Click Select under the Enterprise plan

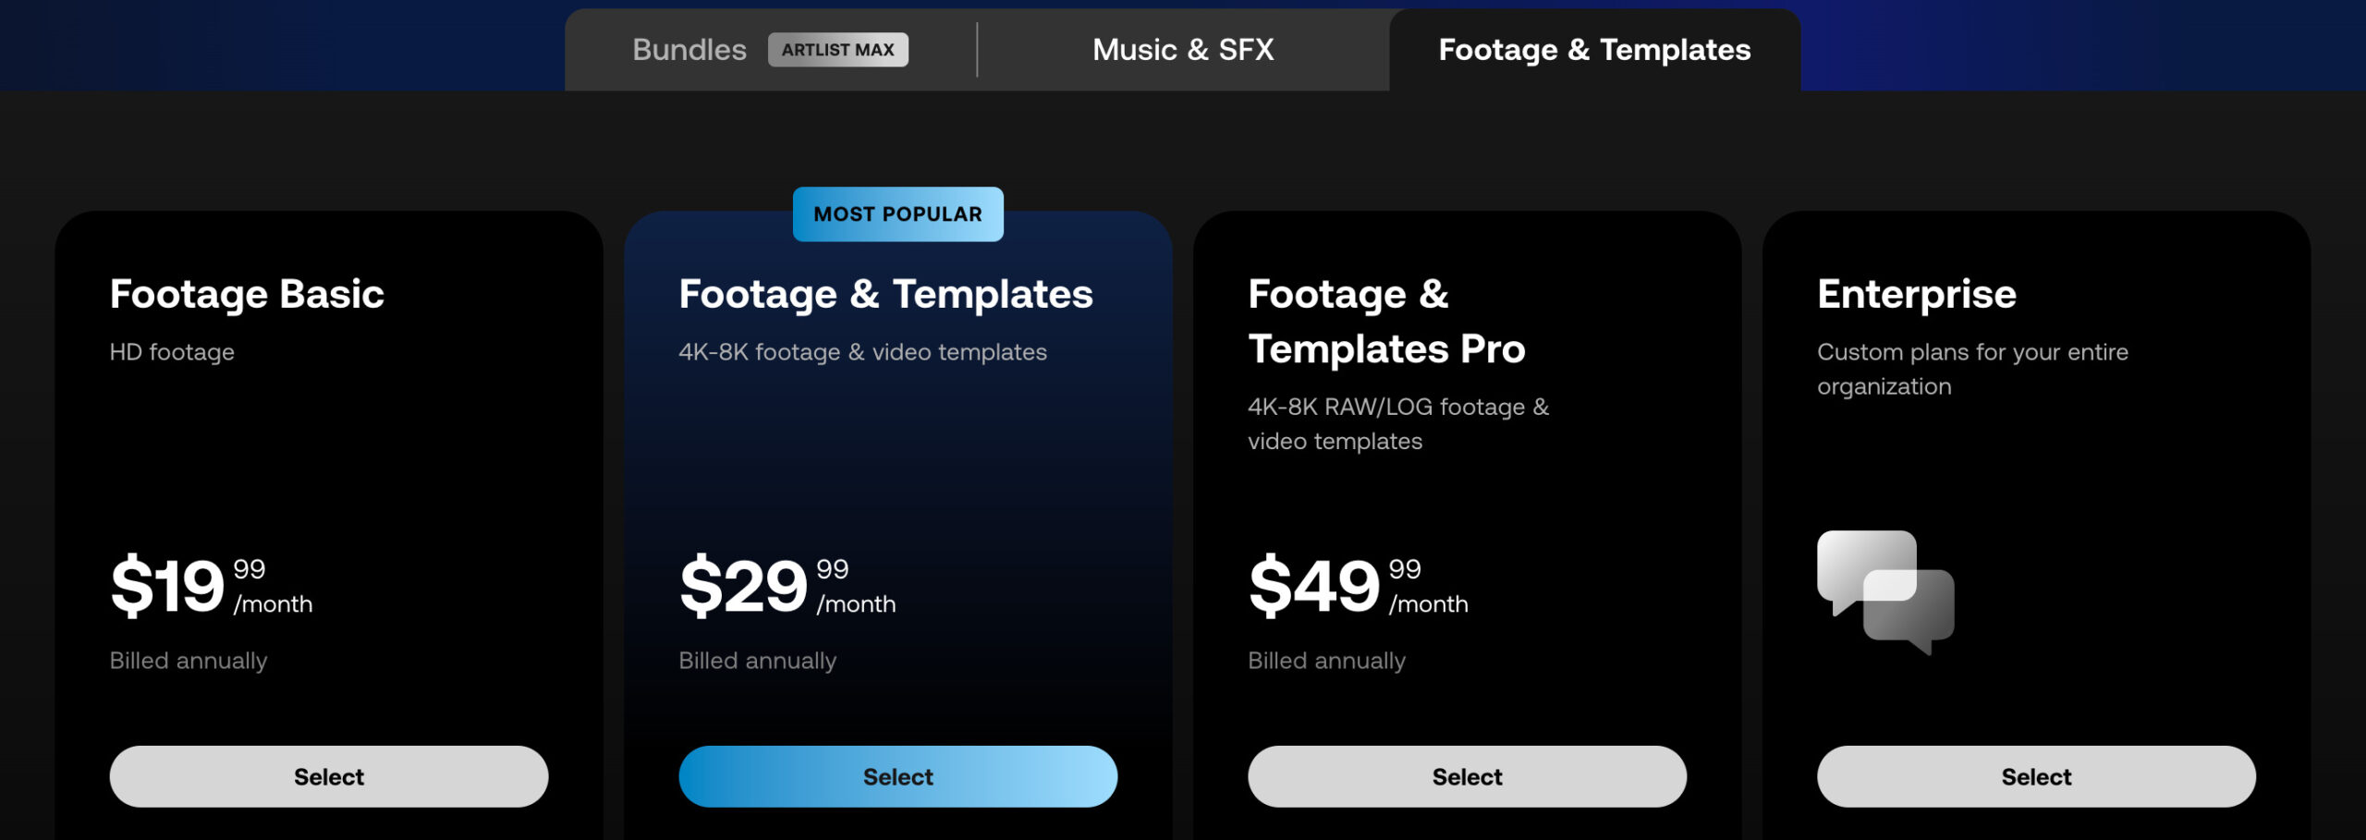pos(2036,776)
